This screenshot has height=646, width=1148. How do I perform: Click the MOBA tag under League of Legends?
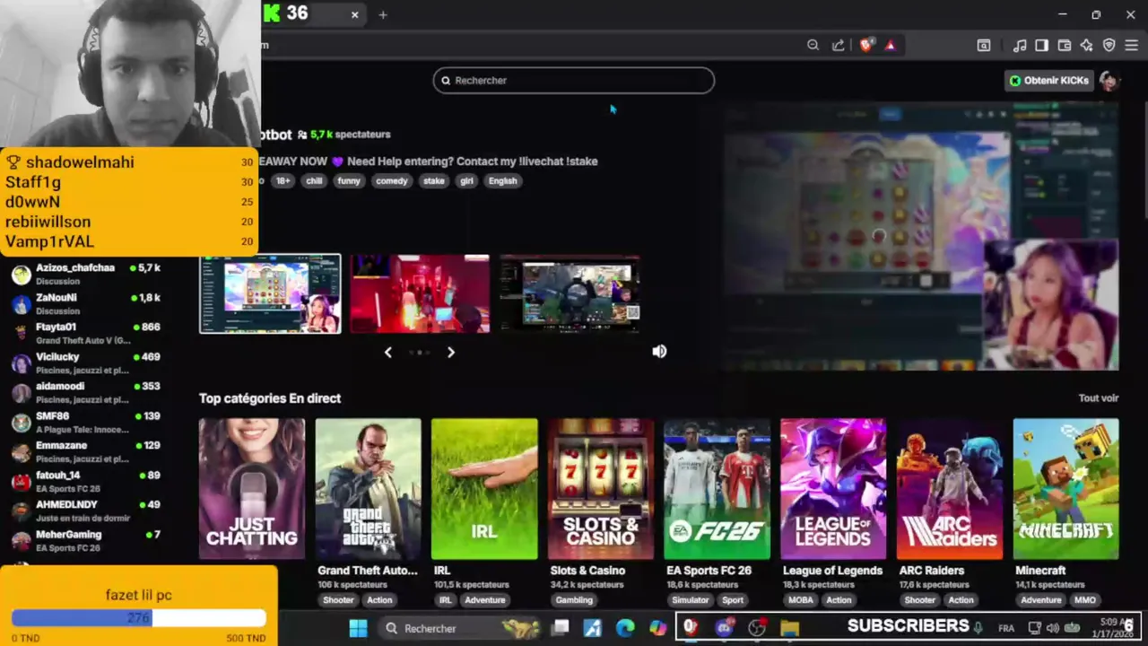[801, 600]
